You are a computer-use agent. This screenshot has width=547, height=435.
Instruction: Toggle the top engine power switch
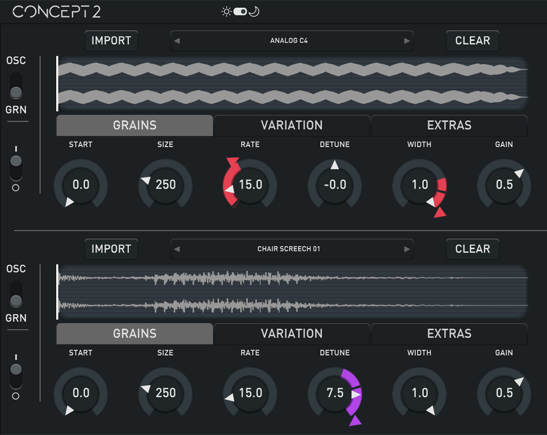[16, 162]
